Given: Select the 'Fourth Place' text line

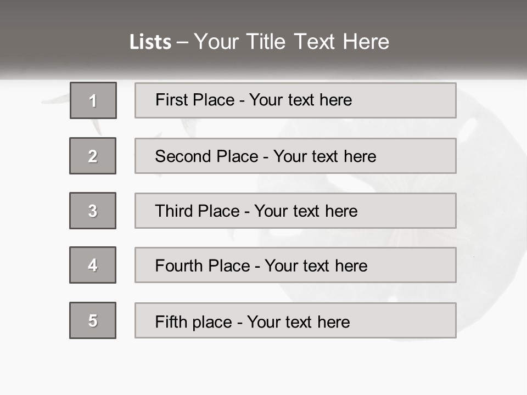Looking at the screenshot, I should (261, 266).
